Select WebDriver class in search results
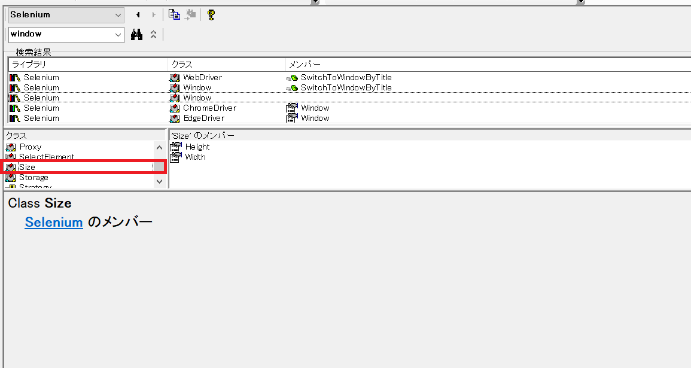This screenshot has width=691, height=368. [202, 78]
